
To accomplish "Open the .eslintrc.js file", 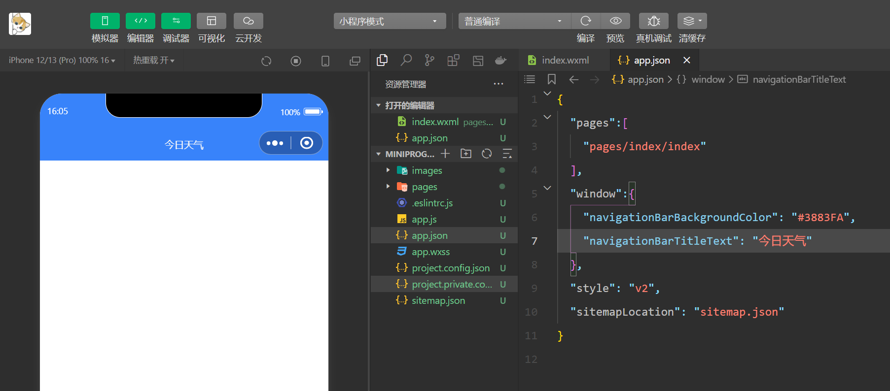I will (x=444, y=203).
